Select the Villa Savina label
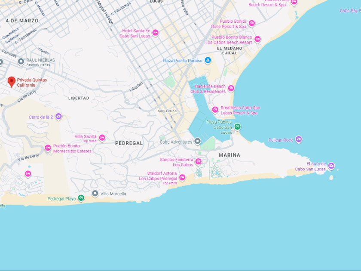 86,136
